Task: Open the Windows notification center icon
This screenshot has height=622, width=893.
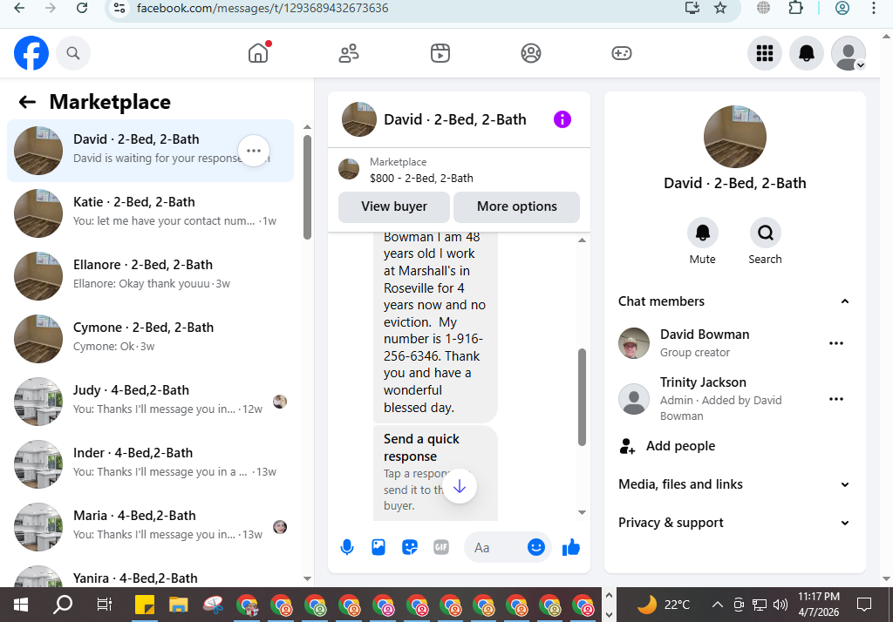Action: (x=864, y=605)
